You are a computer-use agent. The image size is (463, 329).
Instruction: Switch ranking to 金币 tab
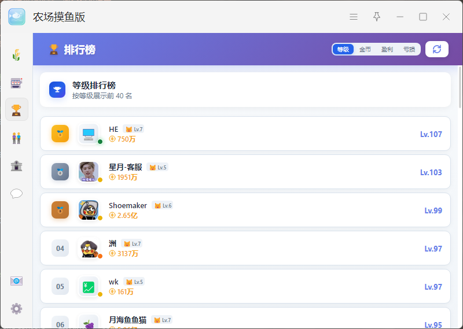(x=365, y=49)
